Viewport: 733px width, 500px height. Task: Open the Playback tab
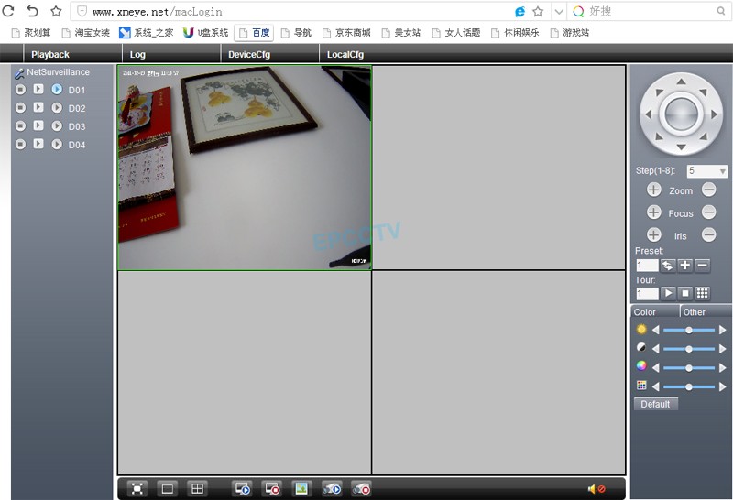click(x=50, y=55)
